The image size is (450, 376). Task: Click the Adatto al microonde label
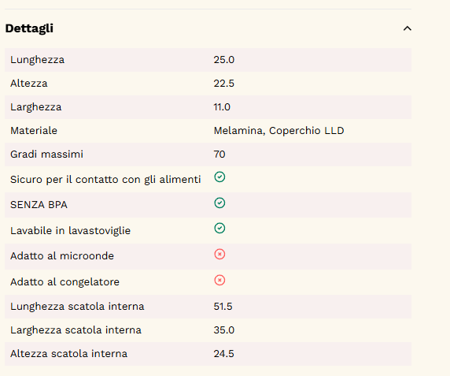click(62, 256)
